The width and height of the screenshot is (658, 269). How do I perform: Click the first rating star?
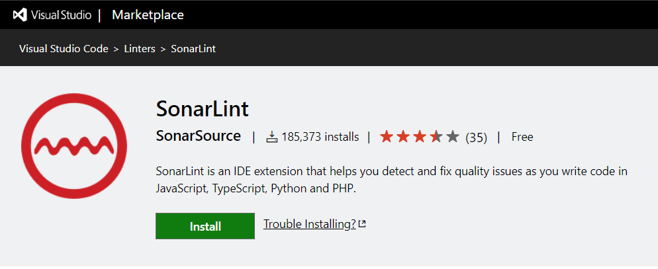click(x=386, y=137)
